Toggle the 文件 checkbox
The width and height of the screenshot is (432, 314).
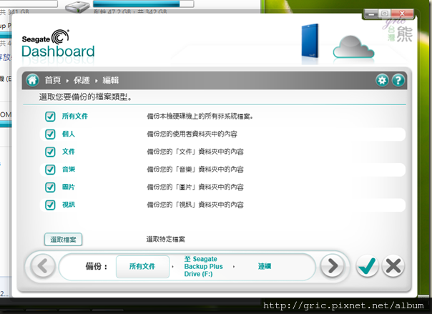[50, 152]
